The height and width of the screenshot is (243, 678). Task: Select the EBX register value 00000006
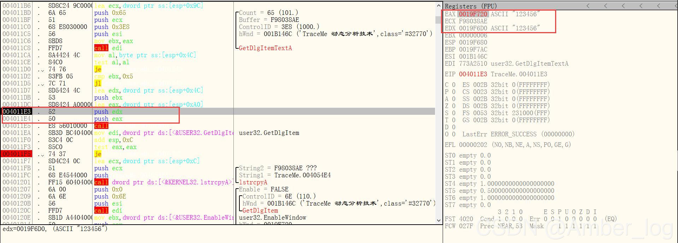(x=473, y=35)
